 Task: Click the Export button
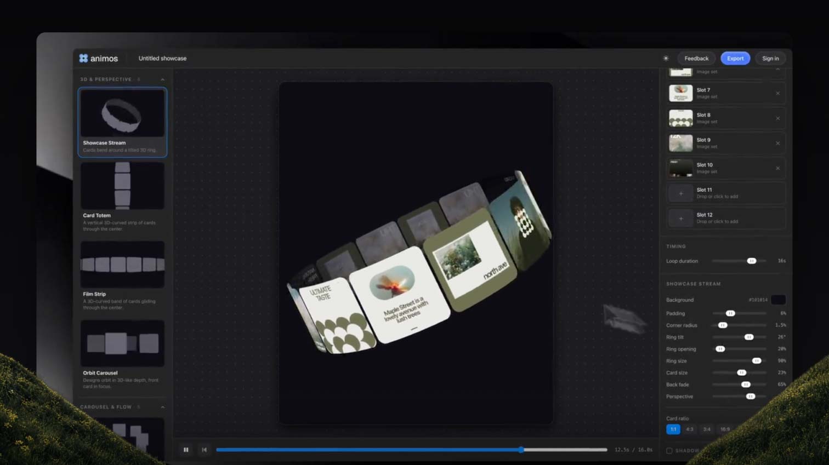tap(735, 58)
